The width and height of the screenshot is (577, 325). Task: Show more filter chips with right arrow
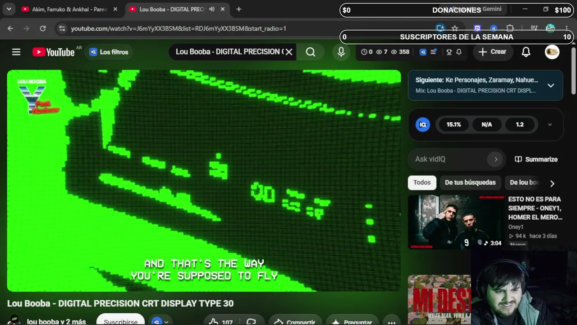click(552, 183)
